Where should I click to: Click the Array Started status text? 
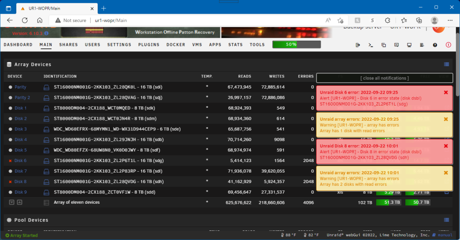[x=24, y=235]
